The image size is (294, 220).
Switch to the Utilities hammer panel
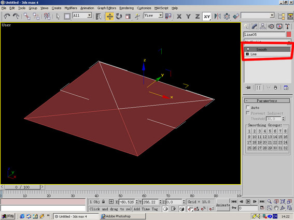click(287, 26)
